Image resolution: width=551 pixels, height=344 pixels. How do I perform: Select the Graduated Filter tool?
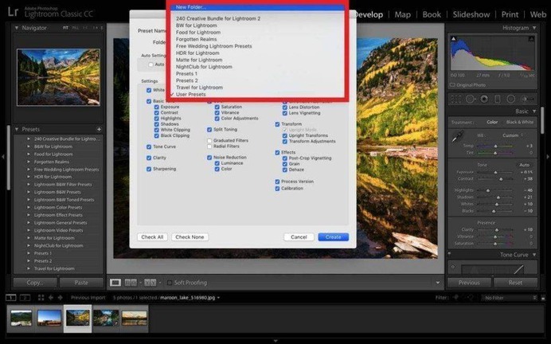498,100
